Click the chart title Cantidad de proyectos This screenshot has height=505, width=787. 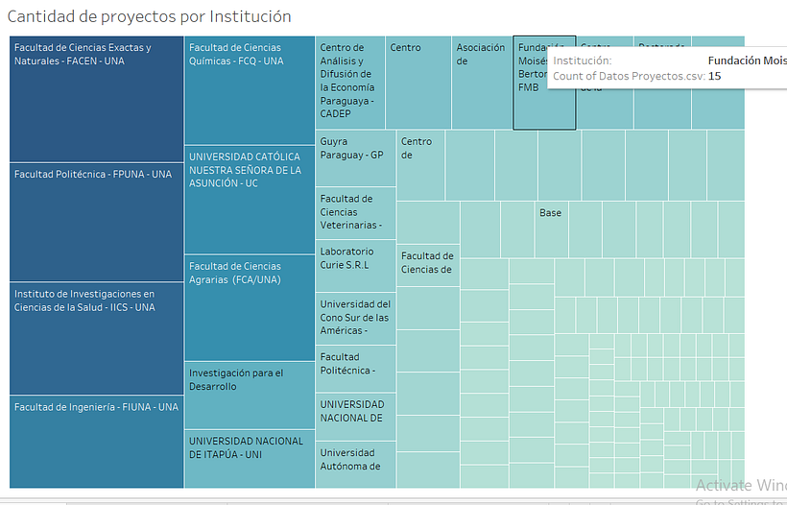click(150, 16)
